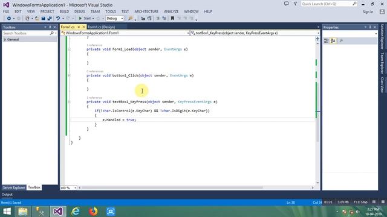
Task: Save the current file with the Save icon
Action: (x=43, y=19)
